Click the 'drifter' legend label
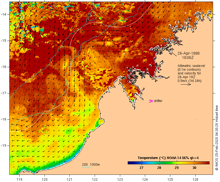 click(x=158, y=101)
